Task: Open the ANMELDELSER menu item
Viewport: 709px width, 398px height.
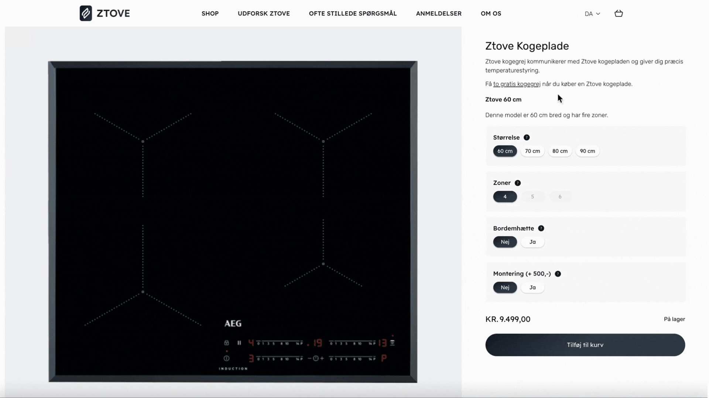Action: pyautogui.click(x=439, y=14)
